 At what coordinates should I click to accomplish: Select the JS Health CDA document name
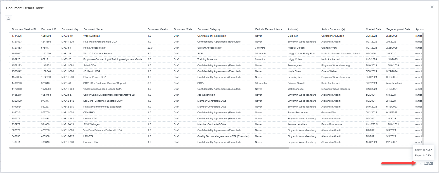pos(92,71)
